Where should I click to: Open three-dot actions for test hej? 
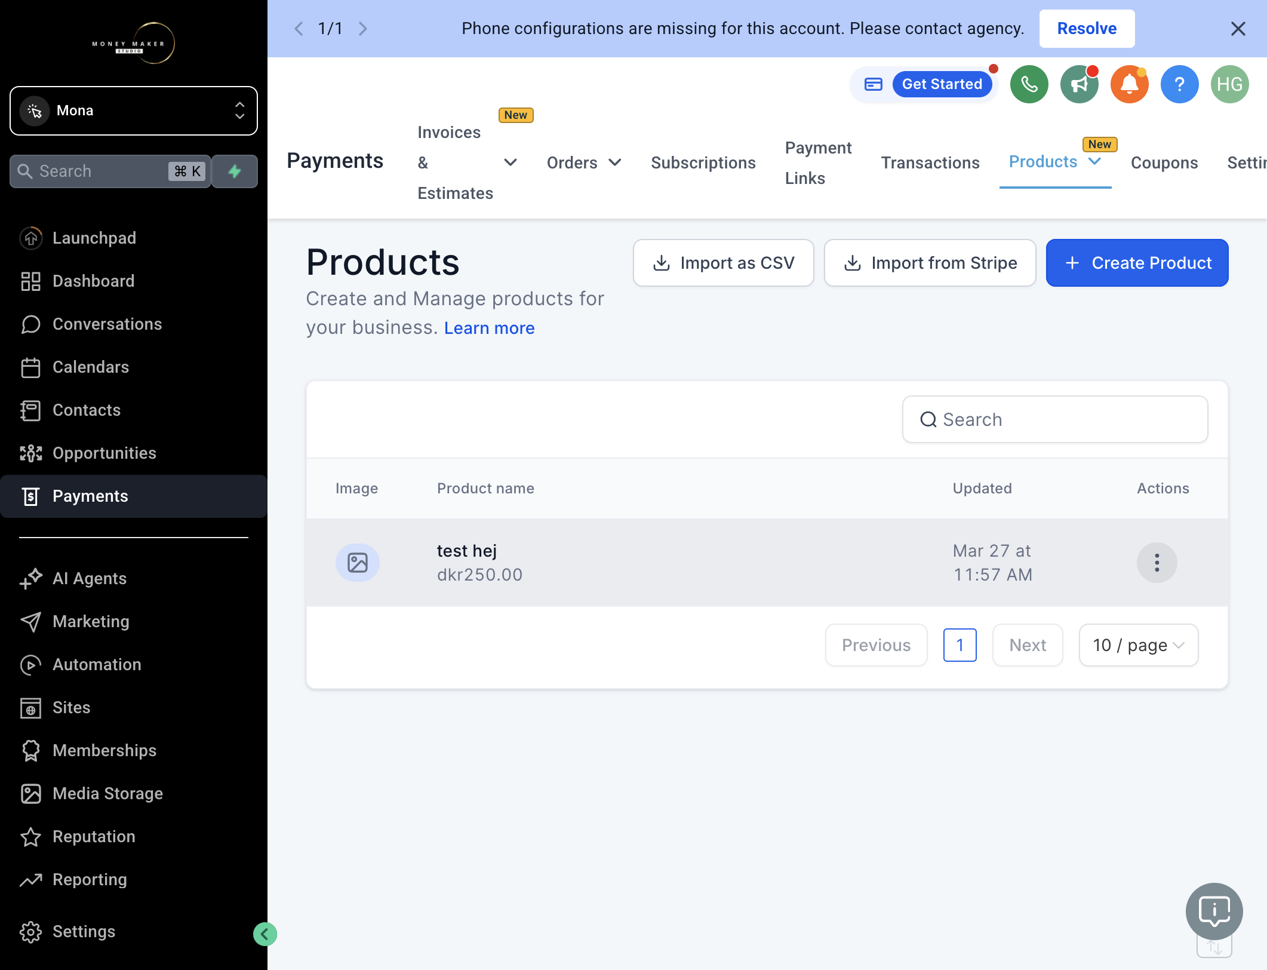[1157, 563]
